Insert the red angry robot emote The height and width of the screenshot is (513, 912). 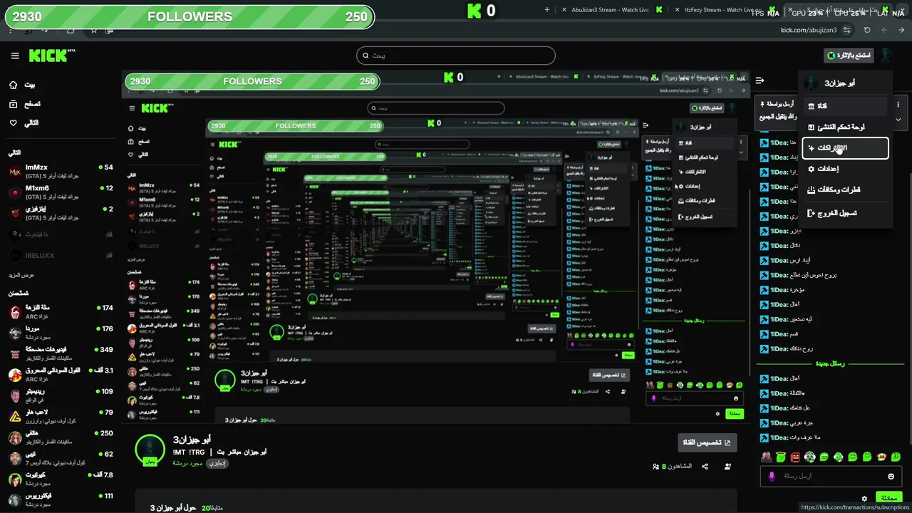(795, 457)
